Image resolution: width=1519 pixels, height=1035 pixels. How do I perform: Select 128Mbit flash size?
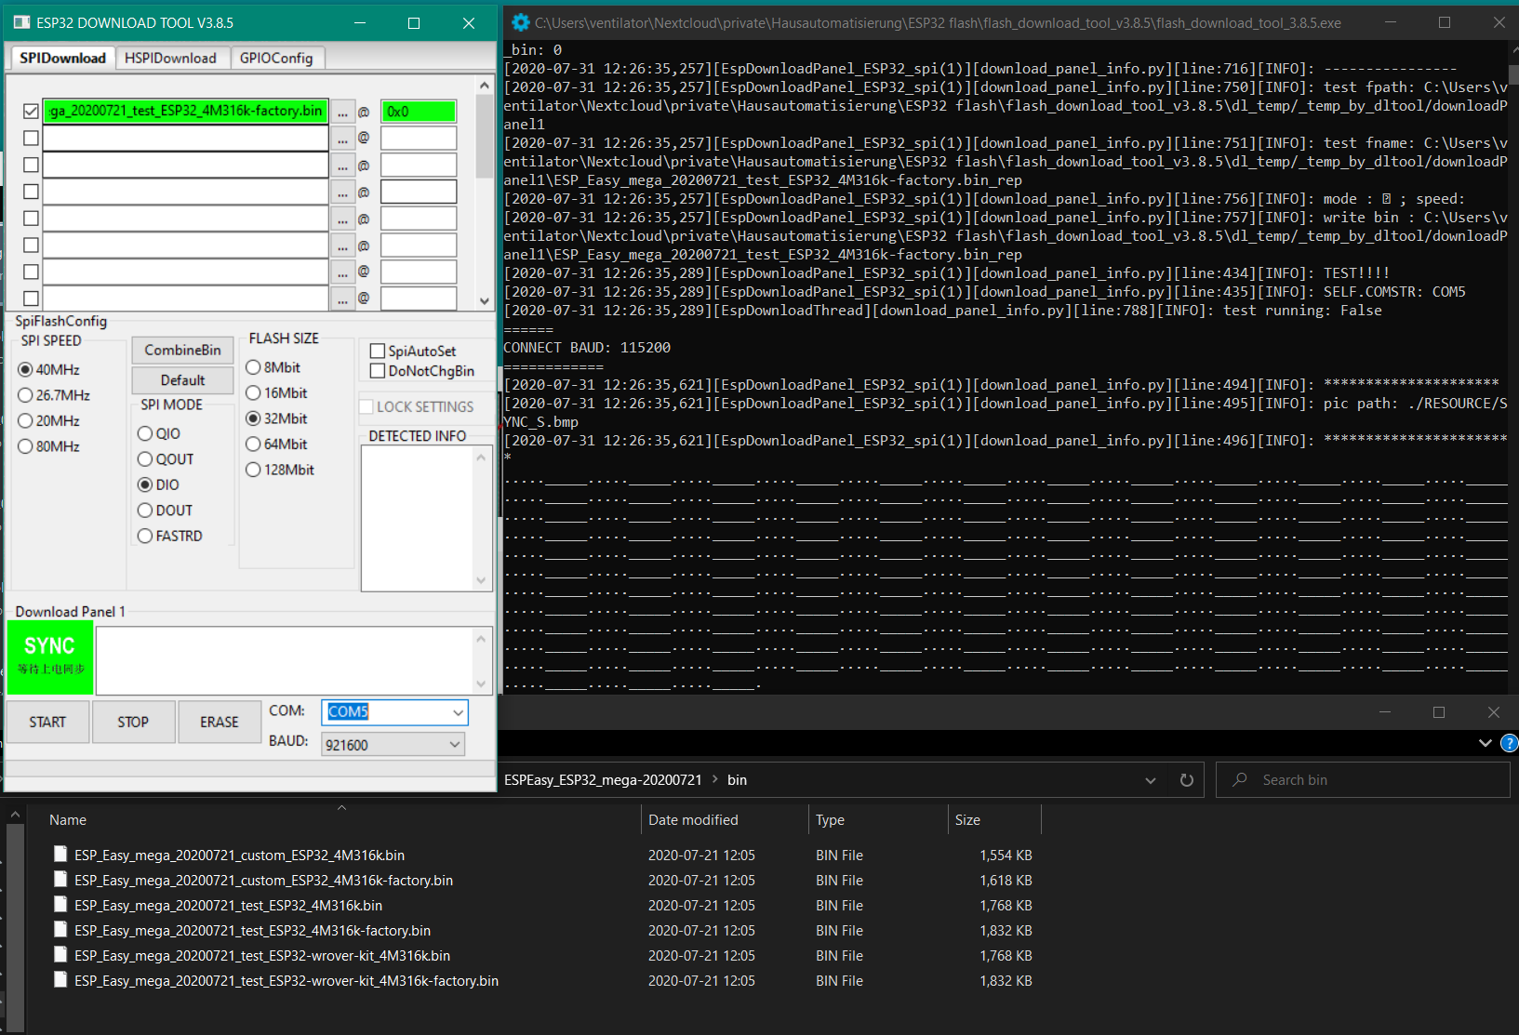click(253, 470)
